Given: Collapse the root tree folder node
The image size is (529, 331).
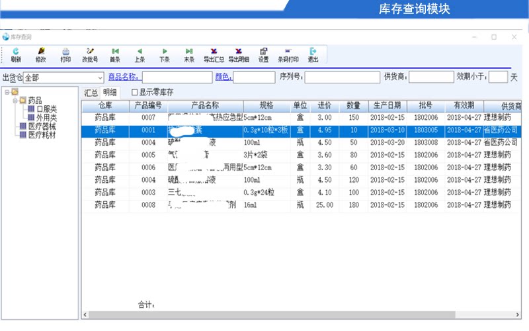Looking at the screenshot, I should click(7, 92).
